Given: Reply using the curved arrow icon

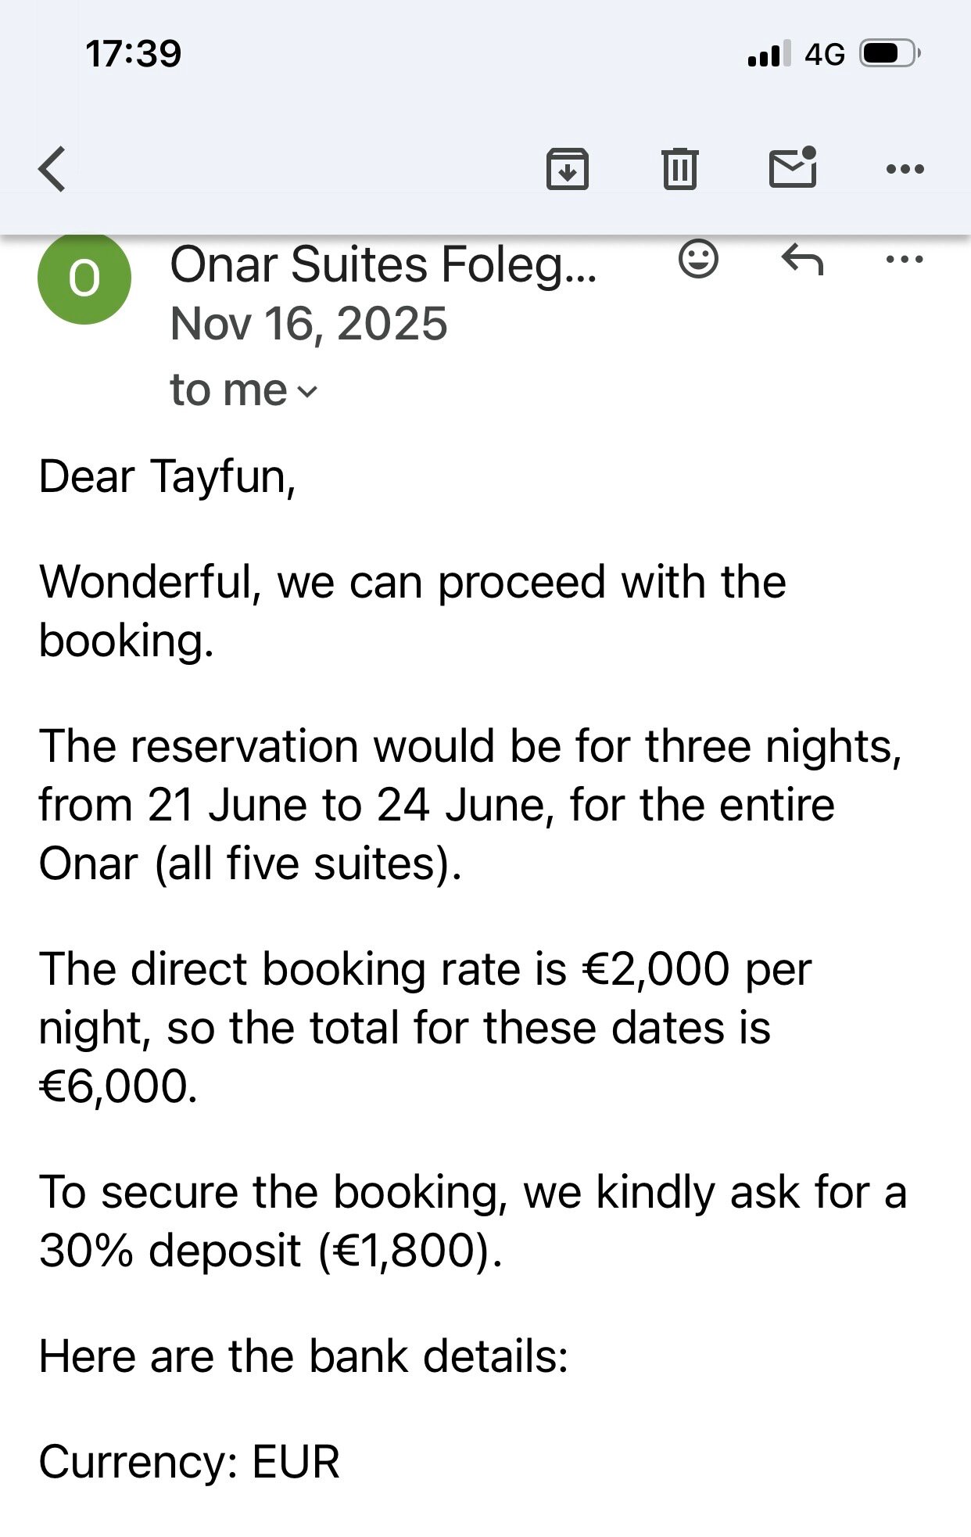Looking at the screenshot, I should [802, 260].
